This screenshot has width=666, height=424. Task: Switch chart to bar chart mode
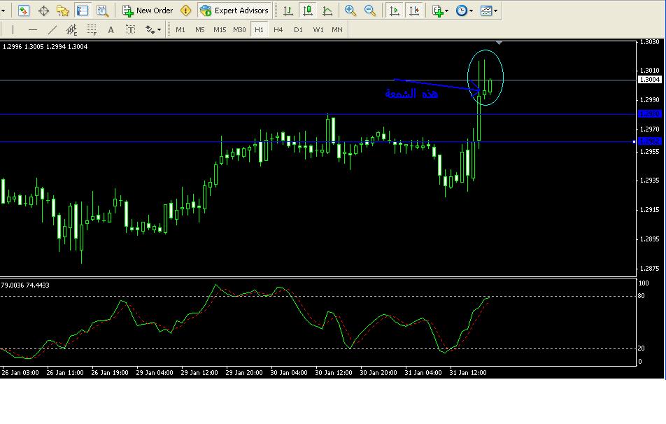click(x=288, y=10)
